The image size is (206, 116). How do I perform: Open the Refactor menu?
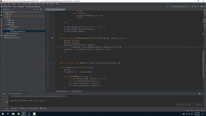[30, 4]
